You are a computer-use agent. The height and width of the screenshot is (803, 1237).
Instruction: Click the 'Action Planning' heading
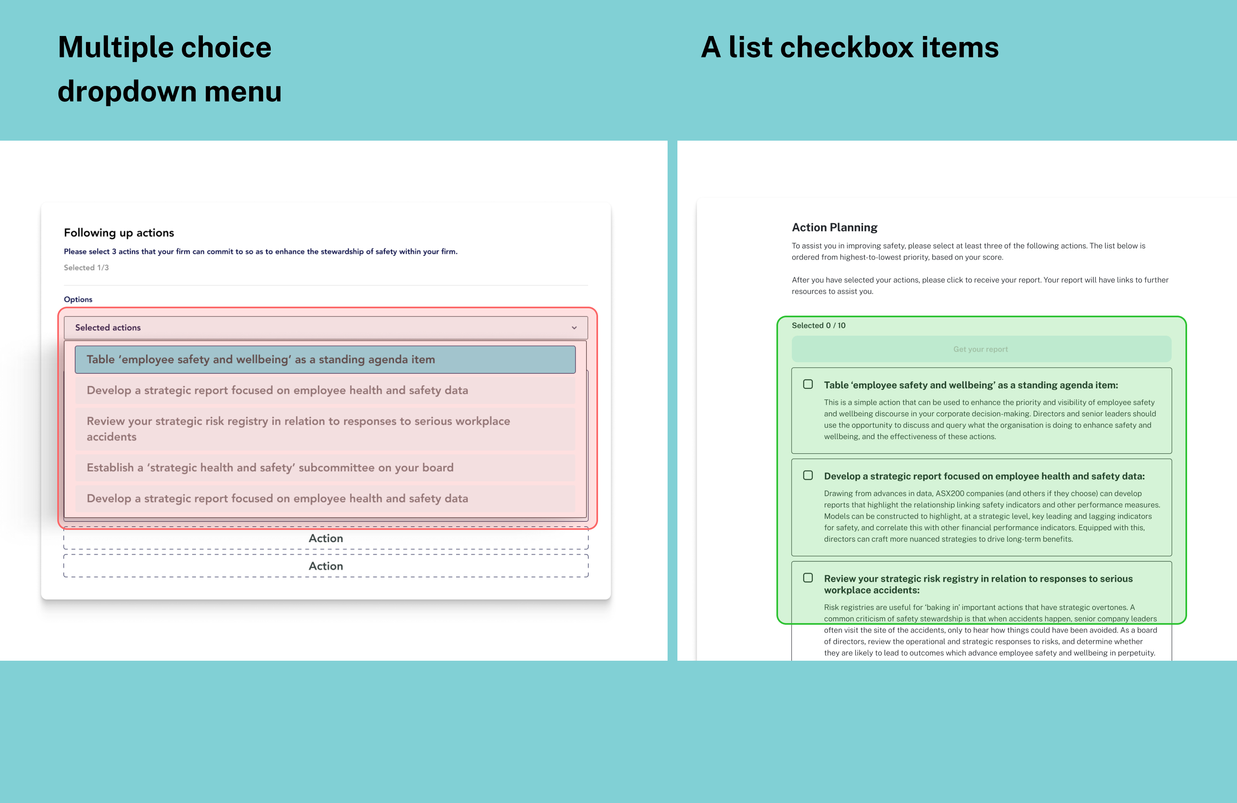pyautogui.click(x=834, y=227)
